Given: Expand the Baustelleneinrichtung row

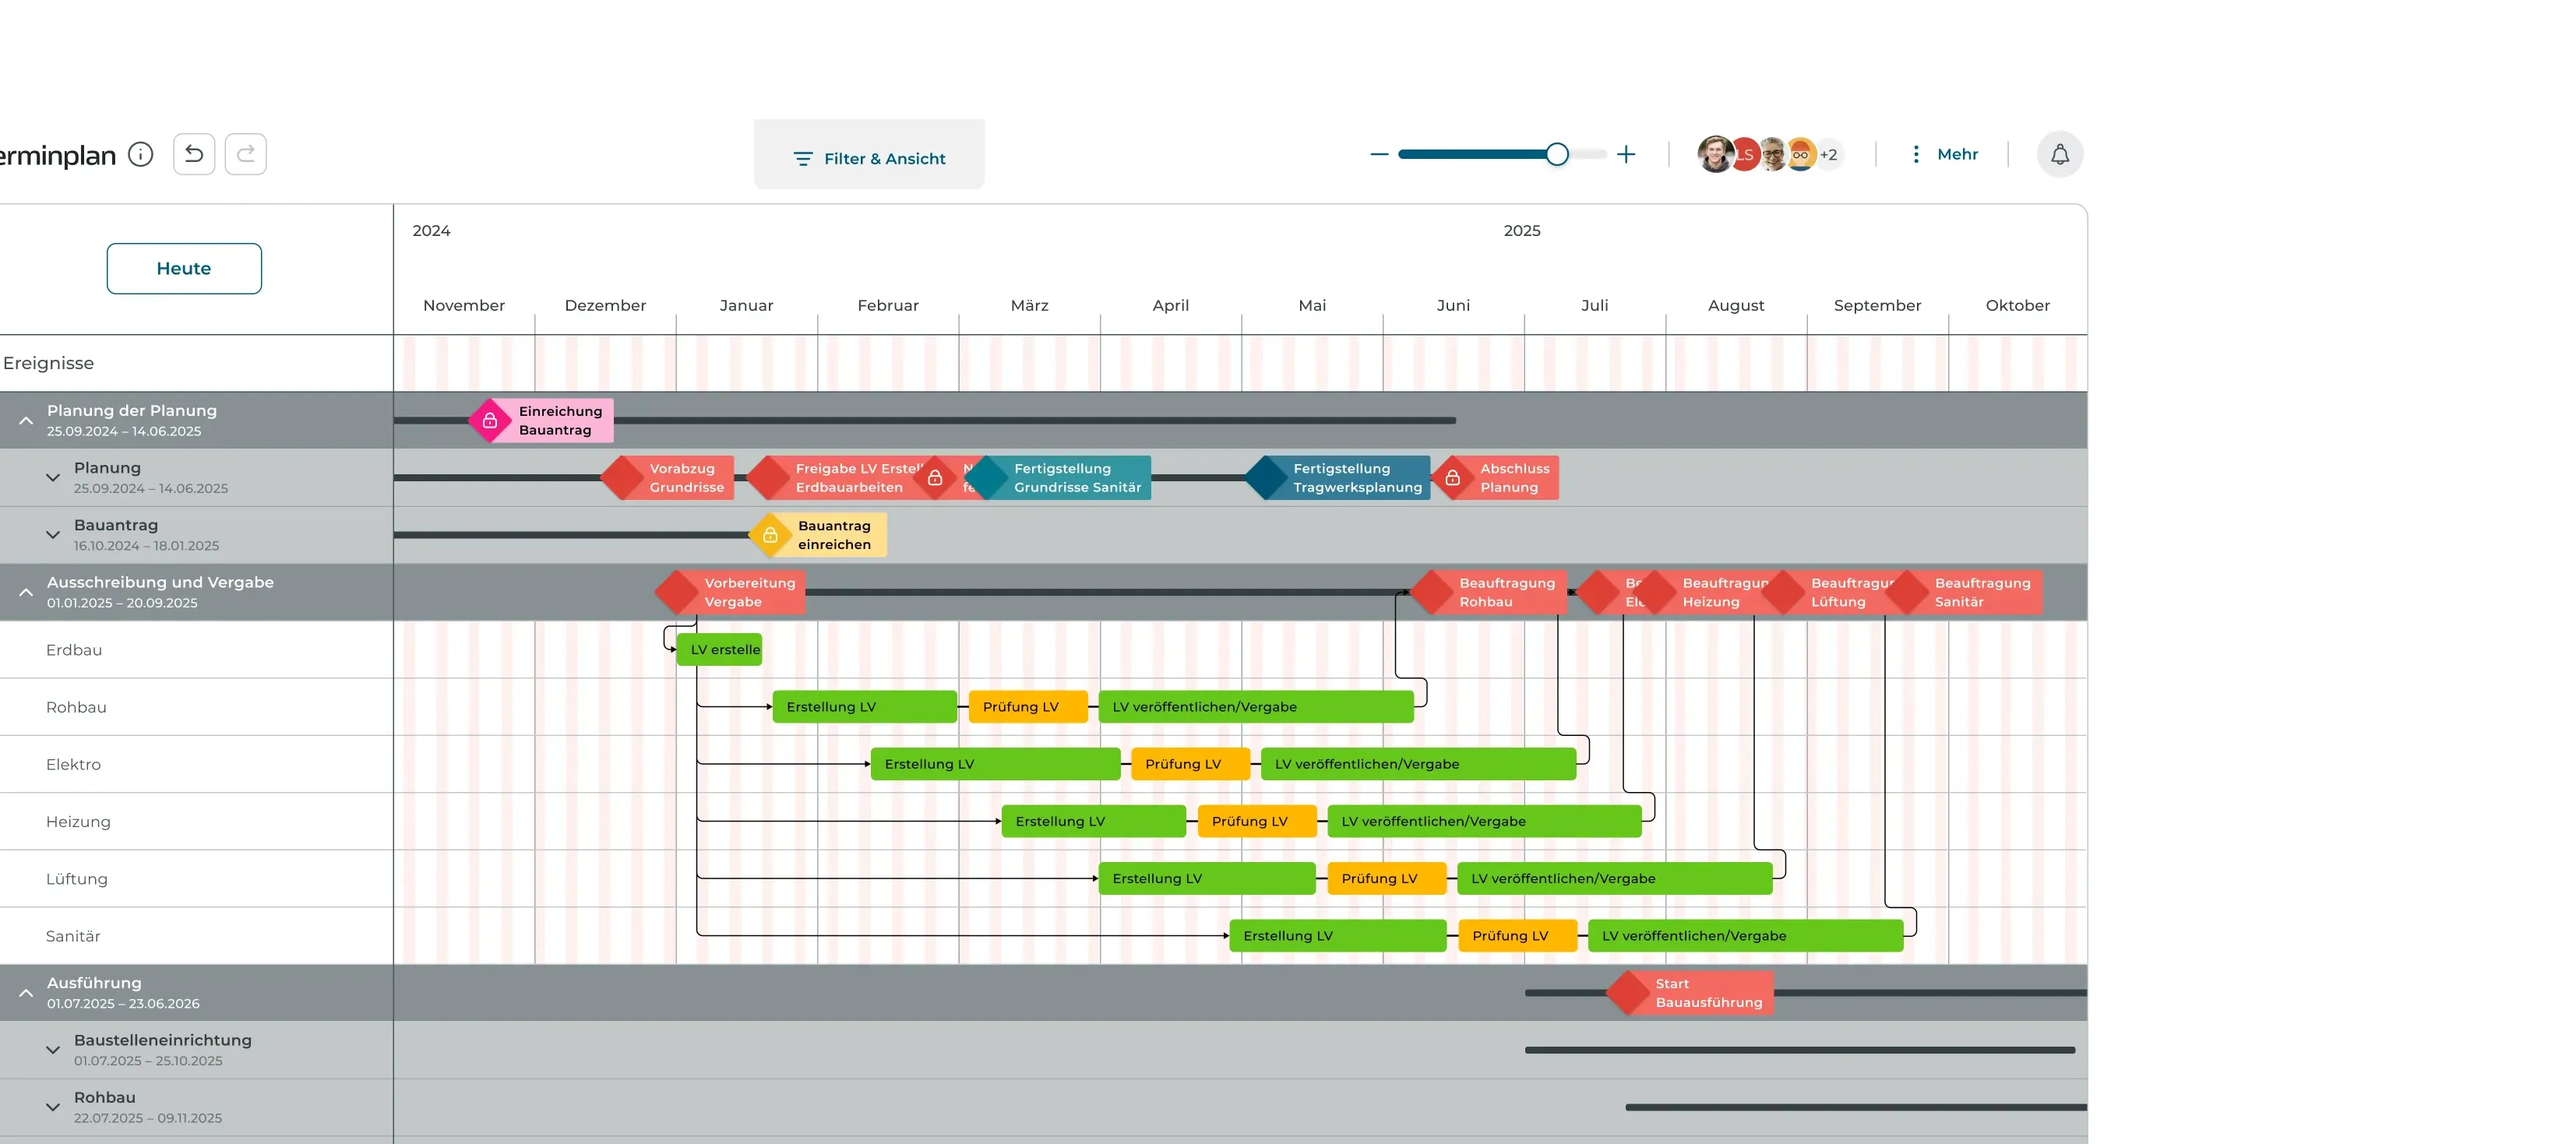Looking at the screenshot, I should click(x=53, y=1050).
